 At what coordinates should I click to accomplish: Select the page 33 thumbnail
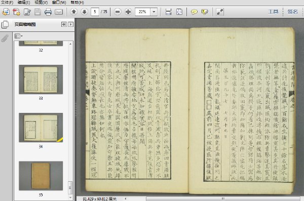point(41,79)
